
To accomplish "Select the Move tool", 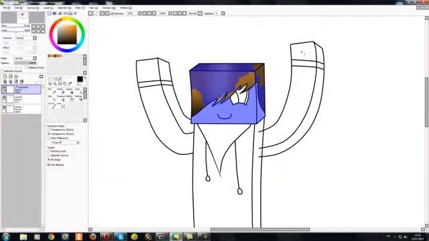I will (50, 84).
